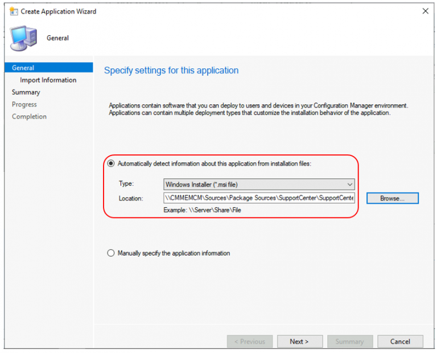Enable automatic detection from installation files
Viewport: 437px width, 353px height.
click(111, 163)
